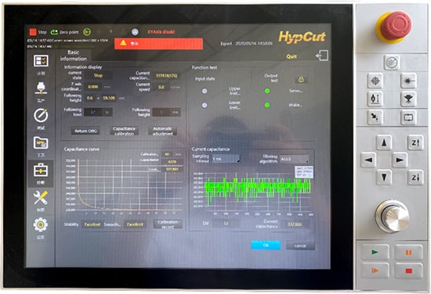Viewport: 431px width, 294px height.
Task: Click the down arrow jog key
Action: coord(384,177)
